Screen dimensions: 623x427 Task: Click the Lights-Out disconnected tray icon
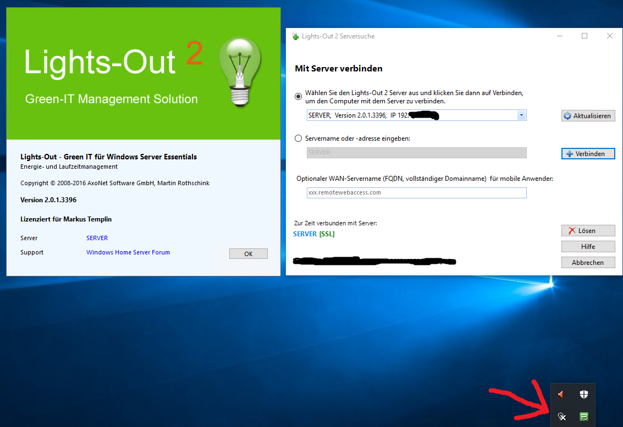coord(561,417)
